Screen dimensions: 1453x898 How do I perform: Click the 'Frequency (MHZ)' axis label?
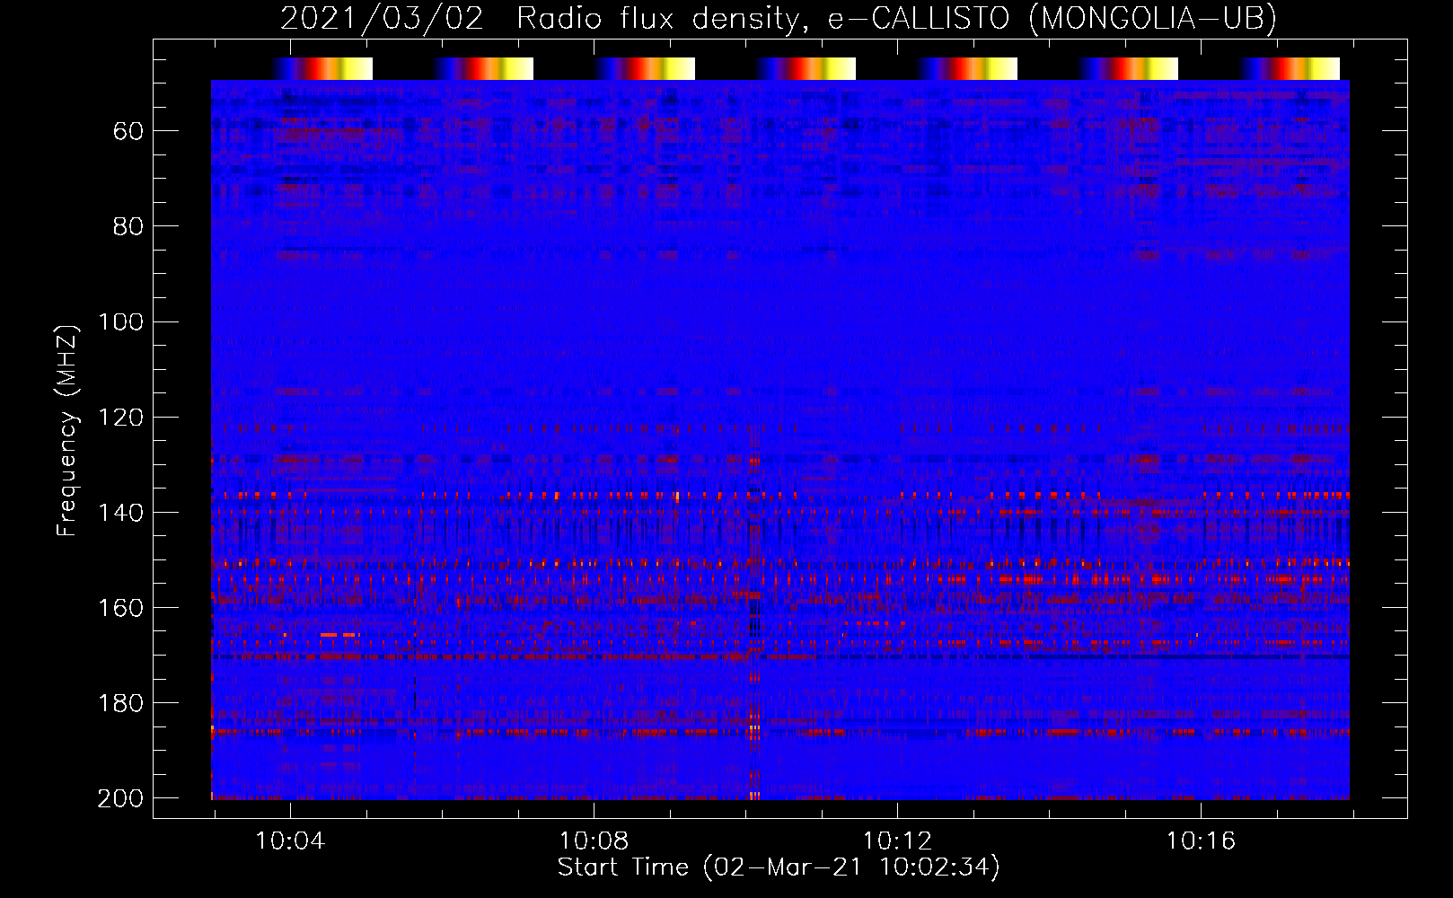pyautogui.click(x=67, y=430)
